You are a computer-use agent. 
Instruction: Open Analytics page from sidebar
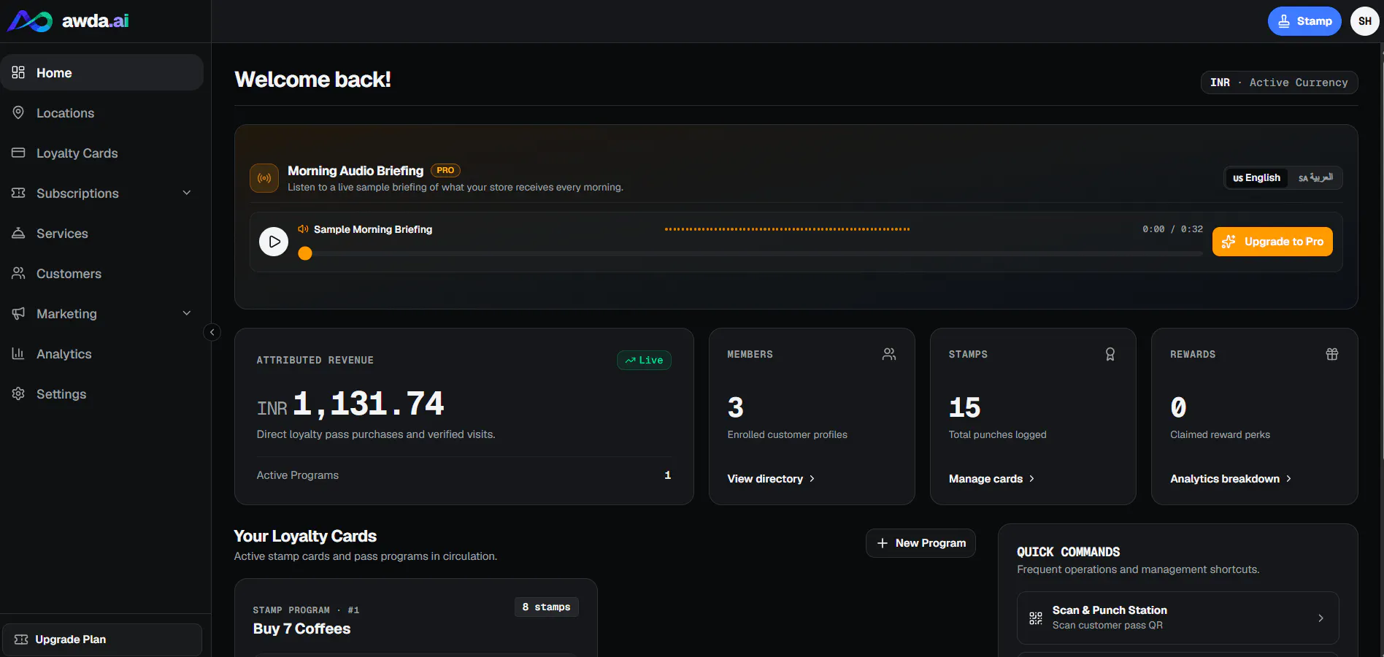[x=102, y=353]
